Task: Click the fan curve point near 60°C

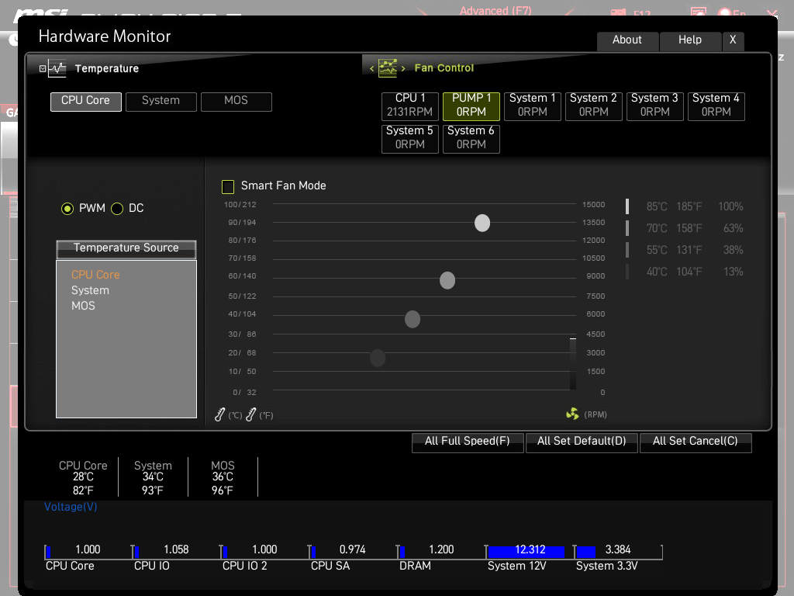Action: (x=447, y=280)
